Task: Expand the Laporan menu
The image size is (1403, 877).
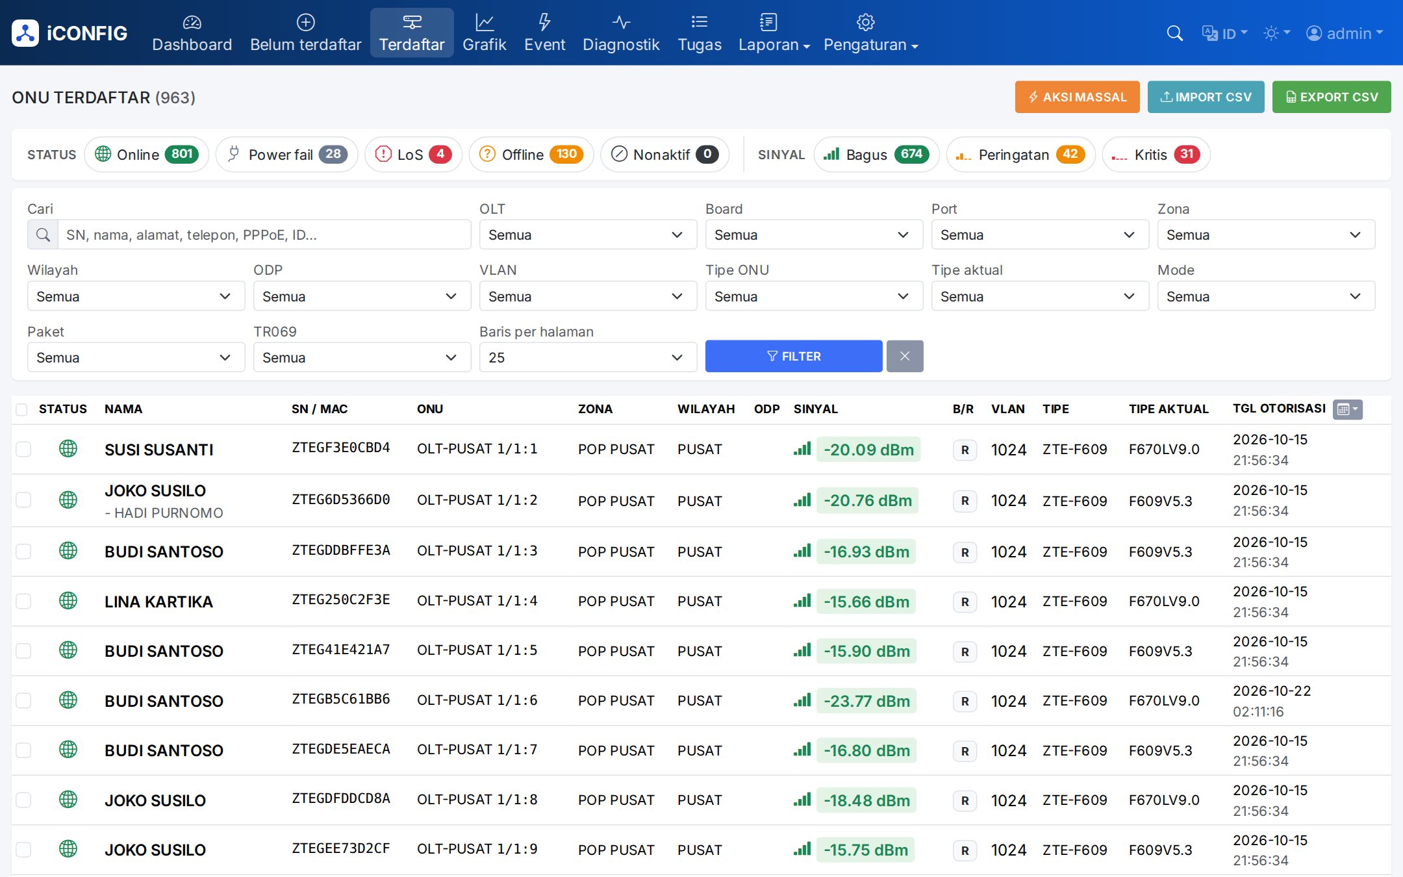Action: pos(774,33)
